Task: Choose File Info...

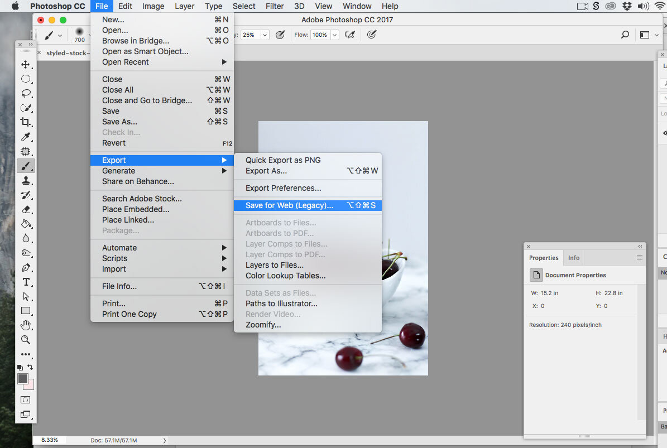Action: [x=162, y=286]
